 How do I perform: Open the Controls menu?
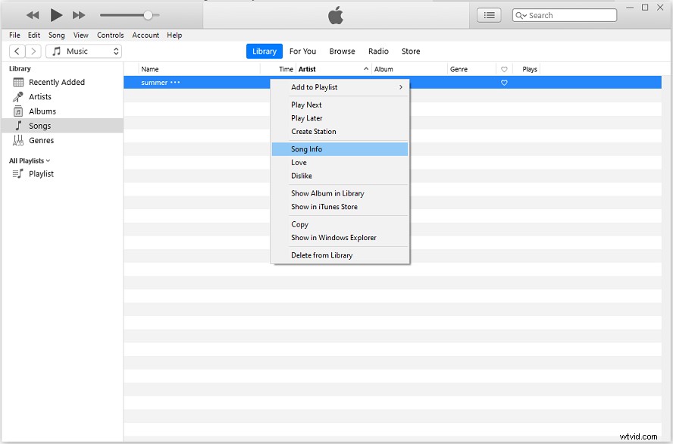[x=110, y=35]
